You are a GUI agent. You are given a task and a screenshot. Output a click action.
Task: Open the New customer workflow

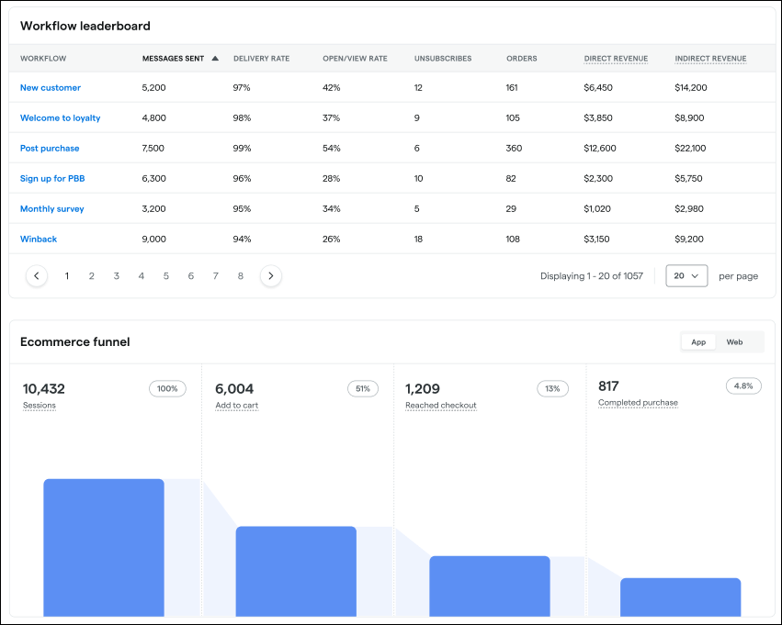coord(51,88)
